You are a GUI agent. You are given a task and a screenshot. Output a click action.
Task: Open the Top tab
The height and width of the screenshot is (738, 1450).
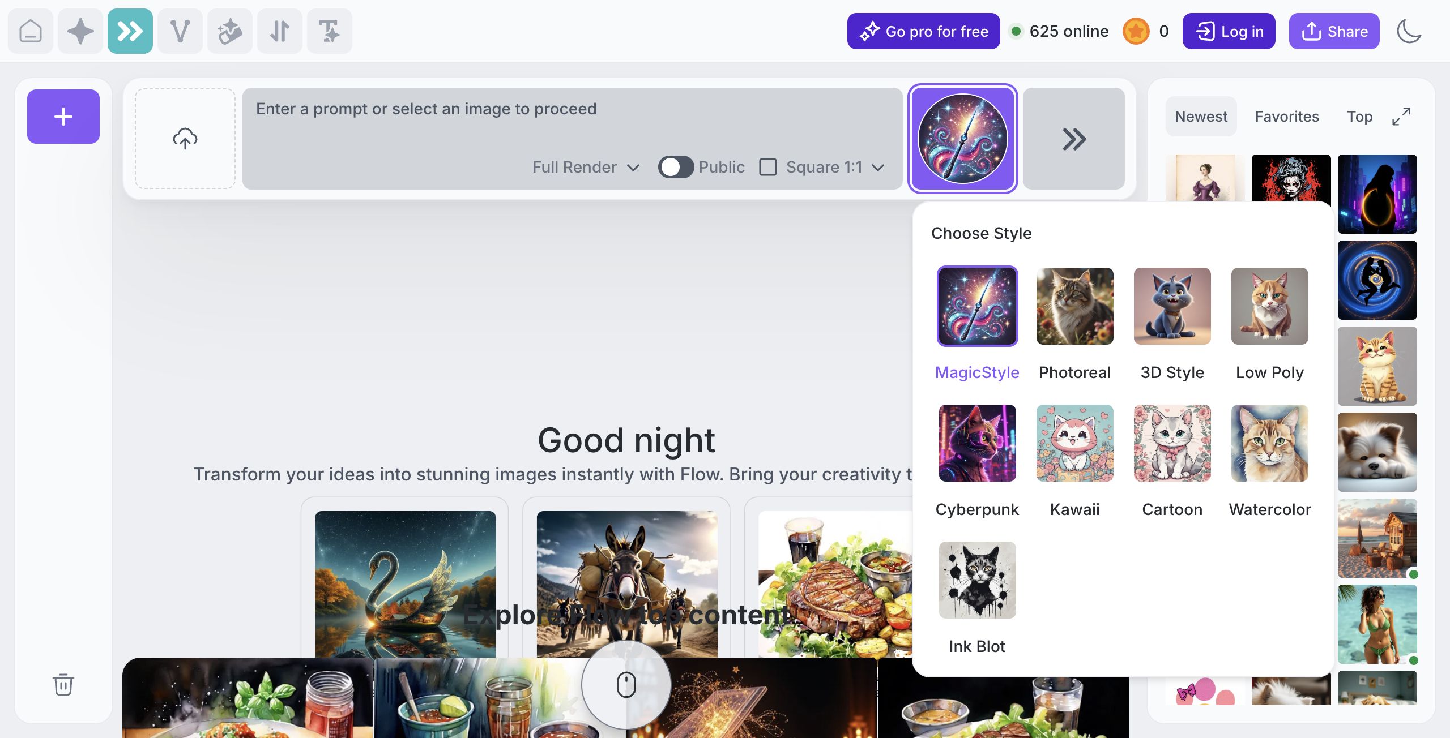tap(1359, 117)
